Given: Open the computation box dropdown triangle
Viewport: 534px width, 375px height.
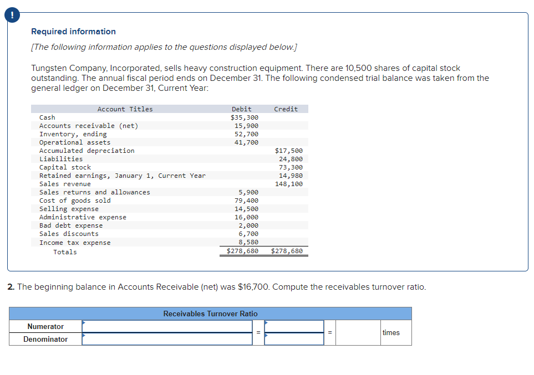Looking at the screenshot, I should tap(266, 323).
